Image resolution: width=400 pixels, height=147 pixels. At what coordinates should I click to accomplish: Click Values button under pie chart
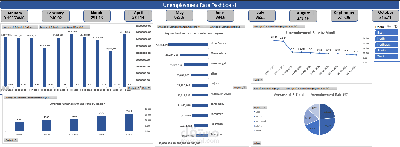(x=257, y=143)
